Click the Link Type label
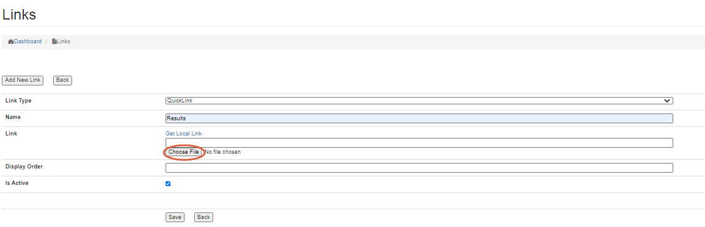The image size is (705, 227). click(x=18, y=101)
